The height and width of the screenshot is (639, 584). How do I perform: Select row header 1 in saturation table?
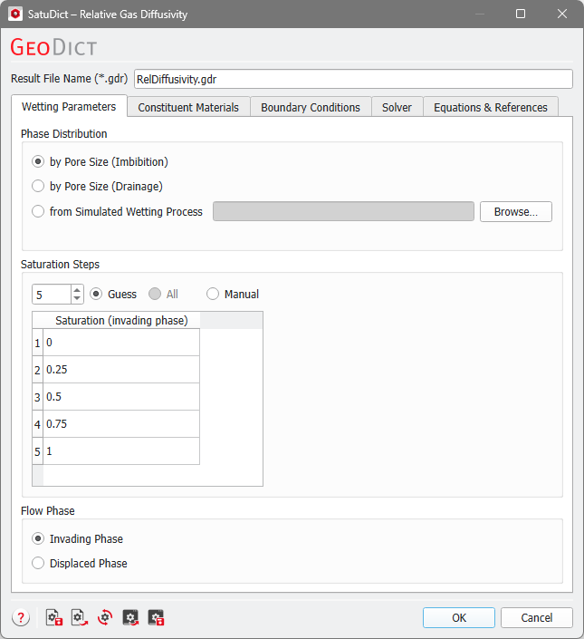[x=37, y=343]
